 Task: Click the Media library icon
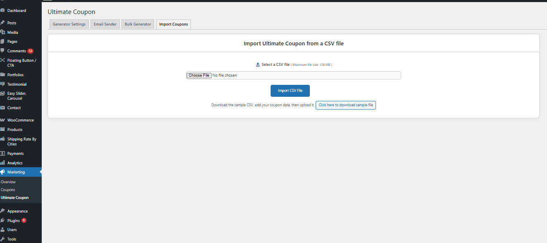[x=2, y=32]
